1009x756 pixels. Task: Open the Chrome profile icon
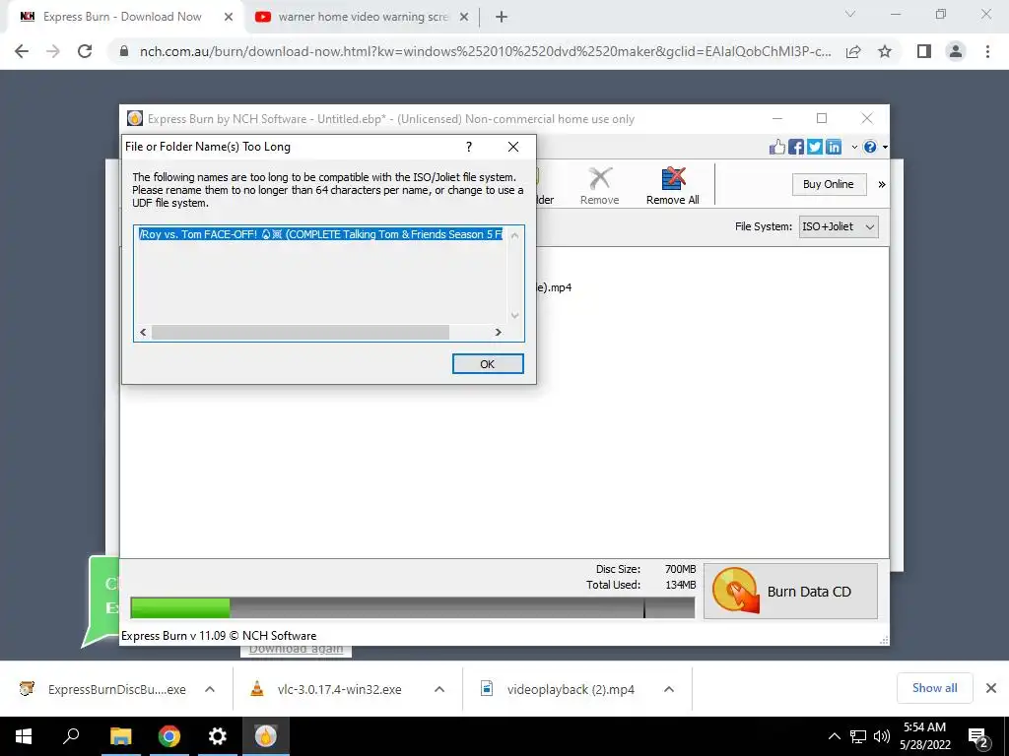click(x=956, y=51)
